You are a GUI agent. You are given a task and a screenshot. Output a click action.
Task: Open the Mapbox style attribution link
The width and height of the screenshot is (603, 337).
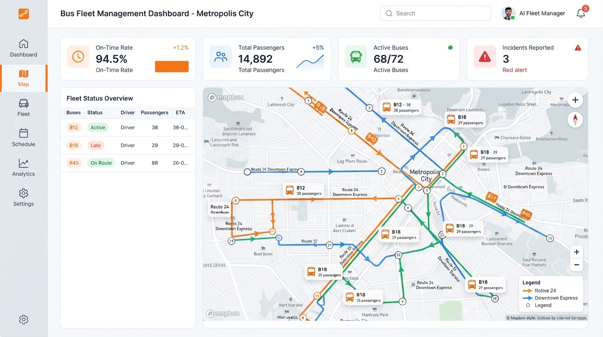tap(546, 318)
